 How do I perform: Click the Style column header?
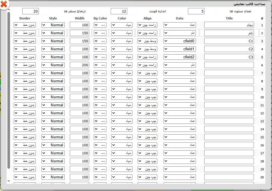coord(53,18)
